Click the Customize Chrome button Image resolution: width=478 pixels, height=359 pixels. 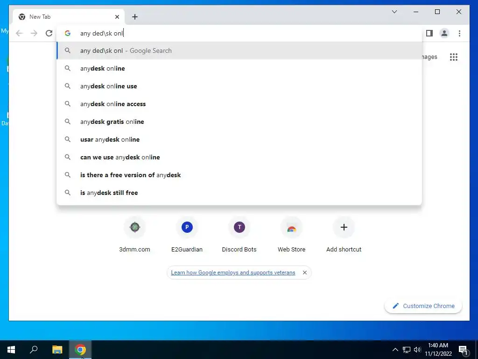click(x=423, y=306)
